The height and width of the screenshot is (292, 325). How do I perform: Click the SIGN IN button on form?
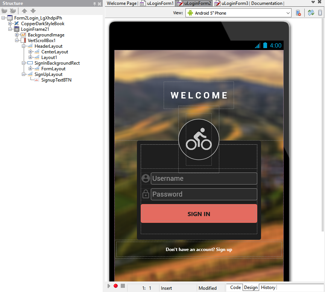tap(199, 214)
